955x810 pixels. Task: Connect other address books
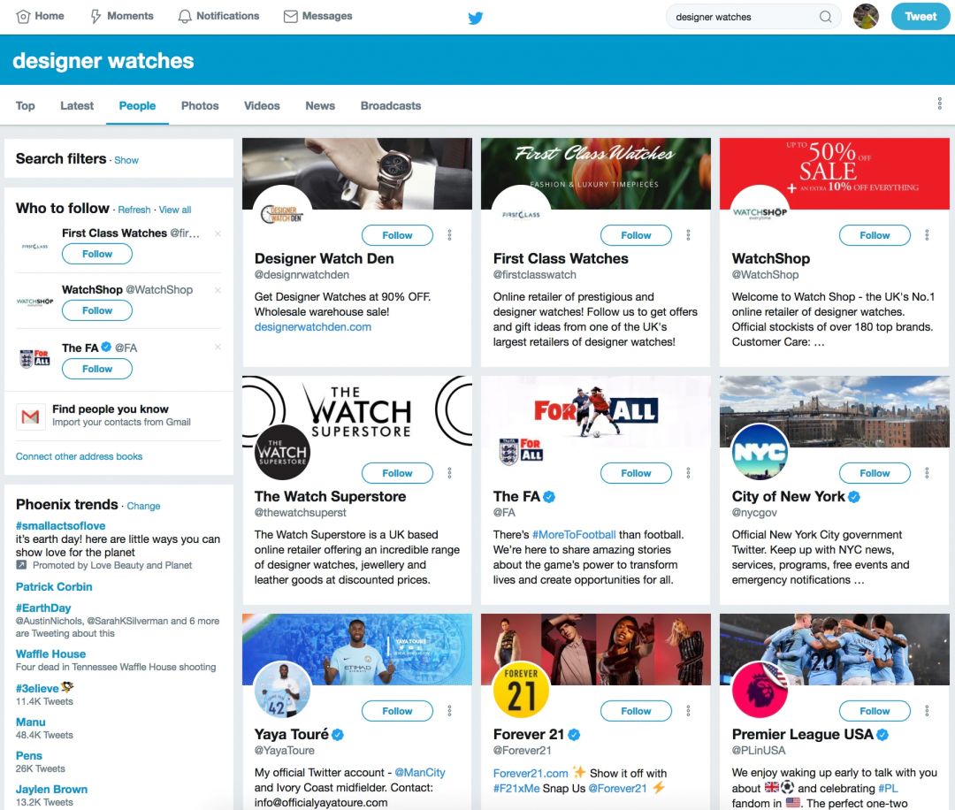click(80, 457)
